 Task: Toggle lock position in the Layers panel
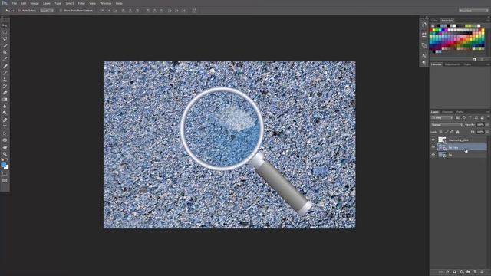452,132
